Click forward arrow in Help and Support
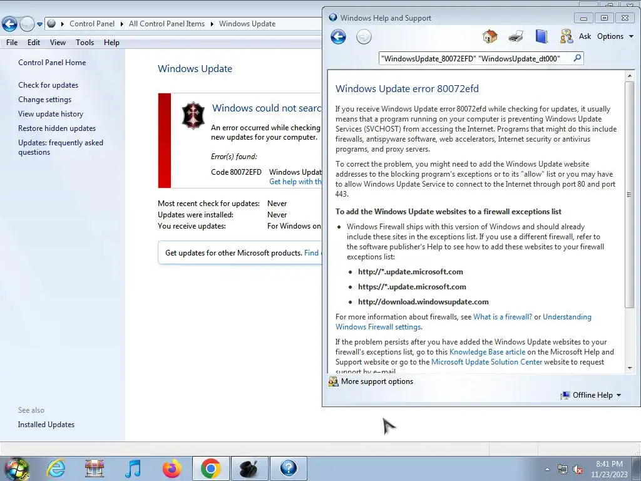Image resolution: width=641 pixels, height=481 pixels. point(364,37)
